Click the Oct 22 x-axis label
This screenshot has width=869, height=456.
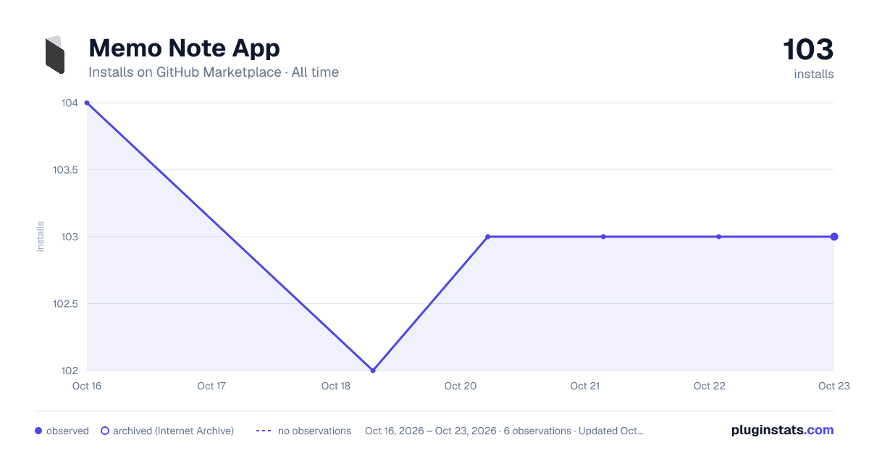710,386
